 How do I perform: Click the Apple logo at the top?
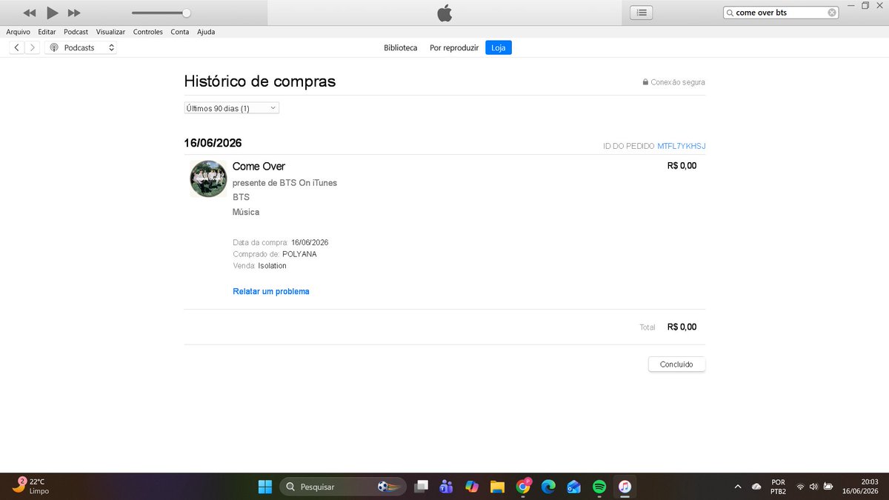[444, 13]
